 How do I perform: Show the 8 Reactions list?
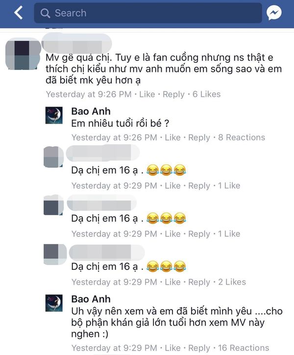[x=242, y=137]
